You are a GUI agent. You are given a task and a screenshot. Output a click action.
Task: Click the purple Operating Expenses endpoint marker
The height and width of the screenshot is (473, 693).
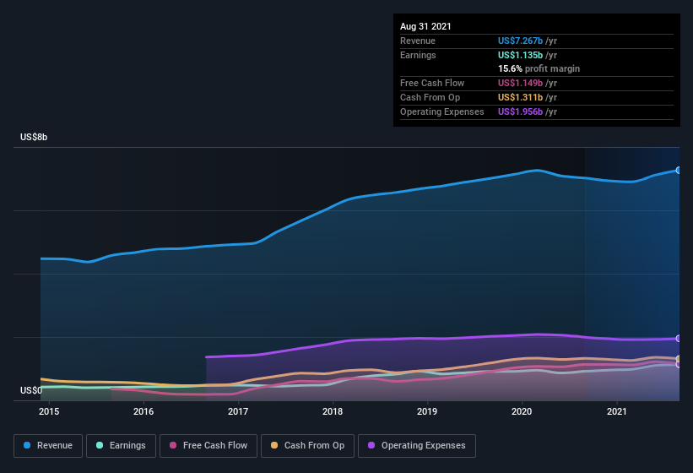pos(679,339)
